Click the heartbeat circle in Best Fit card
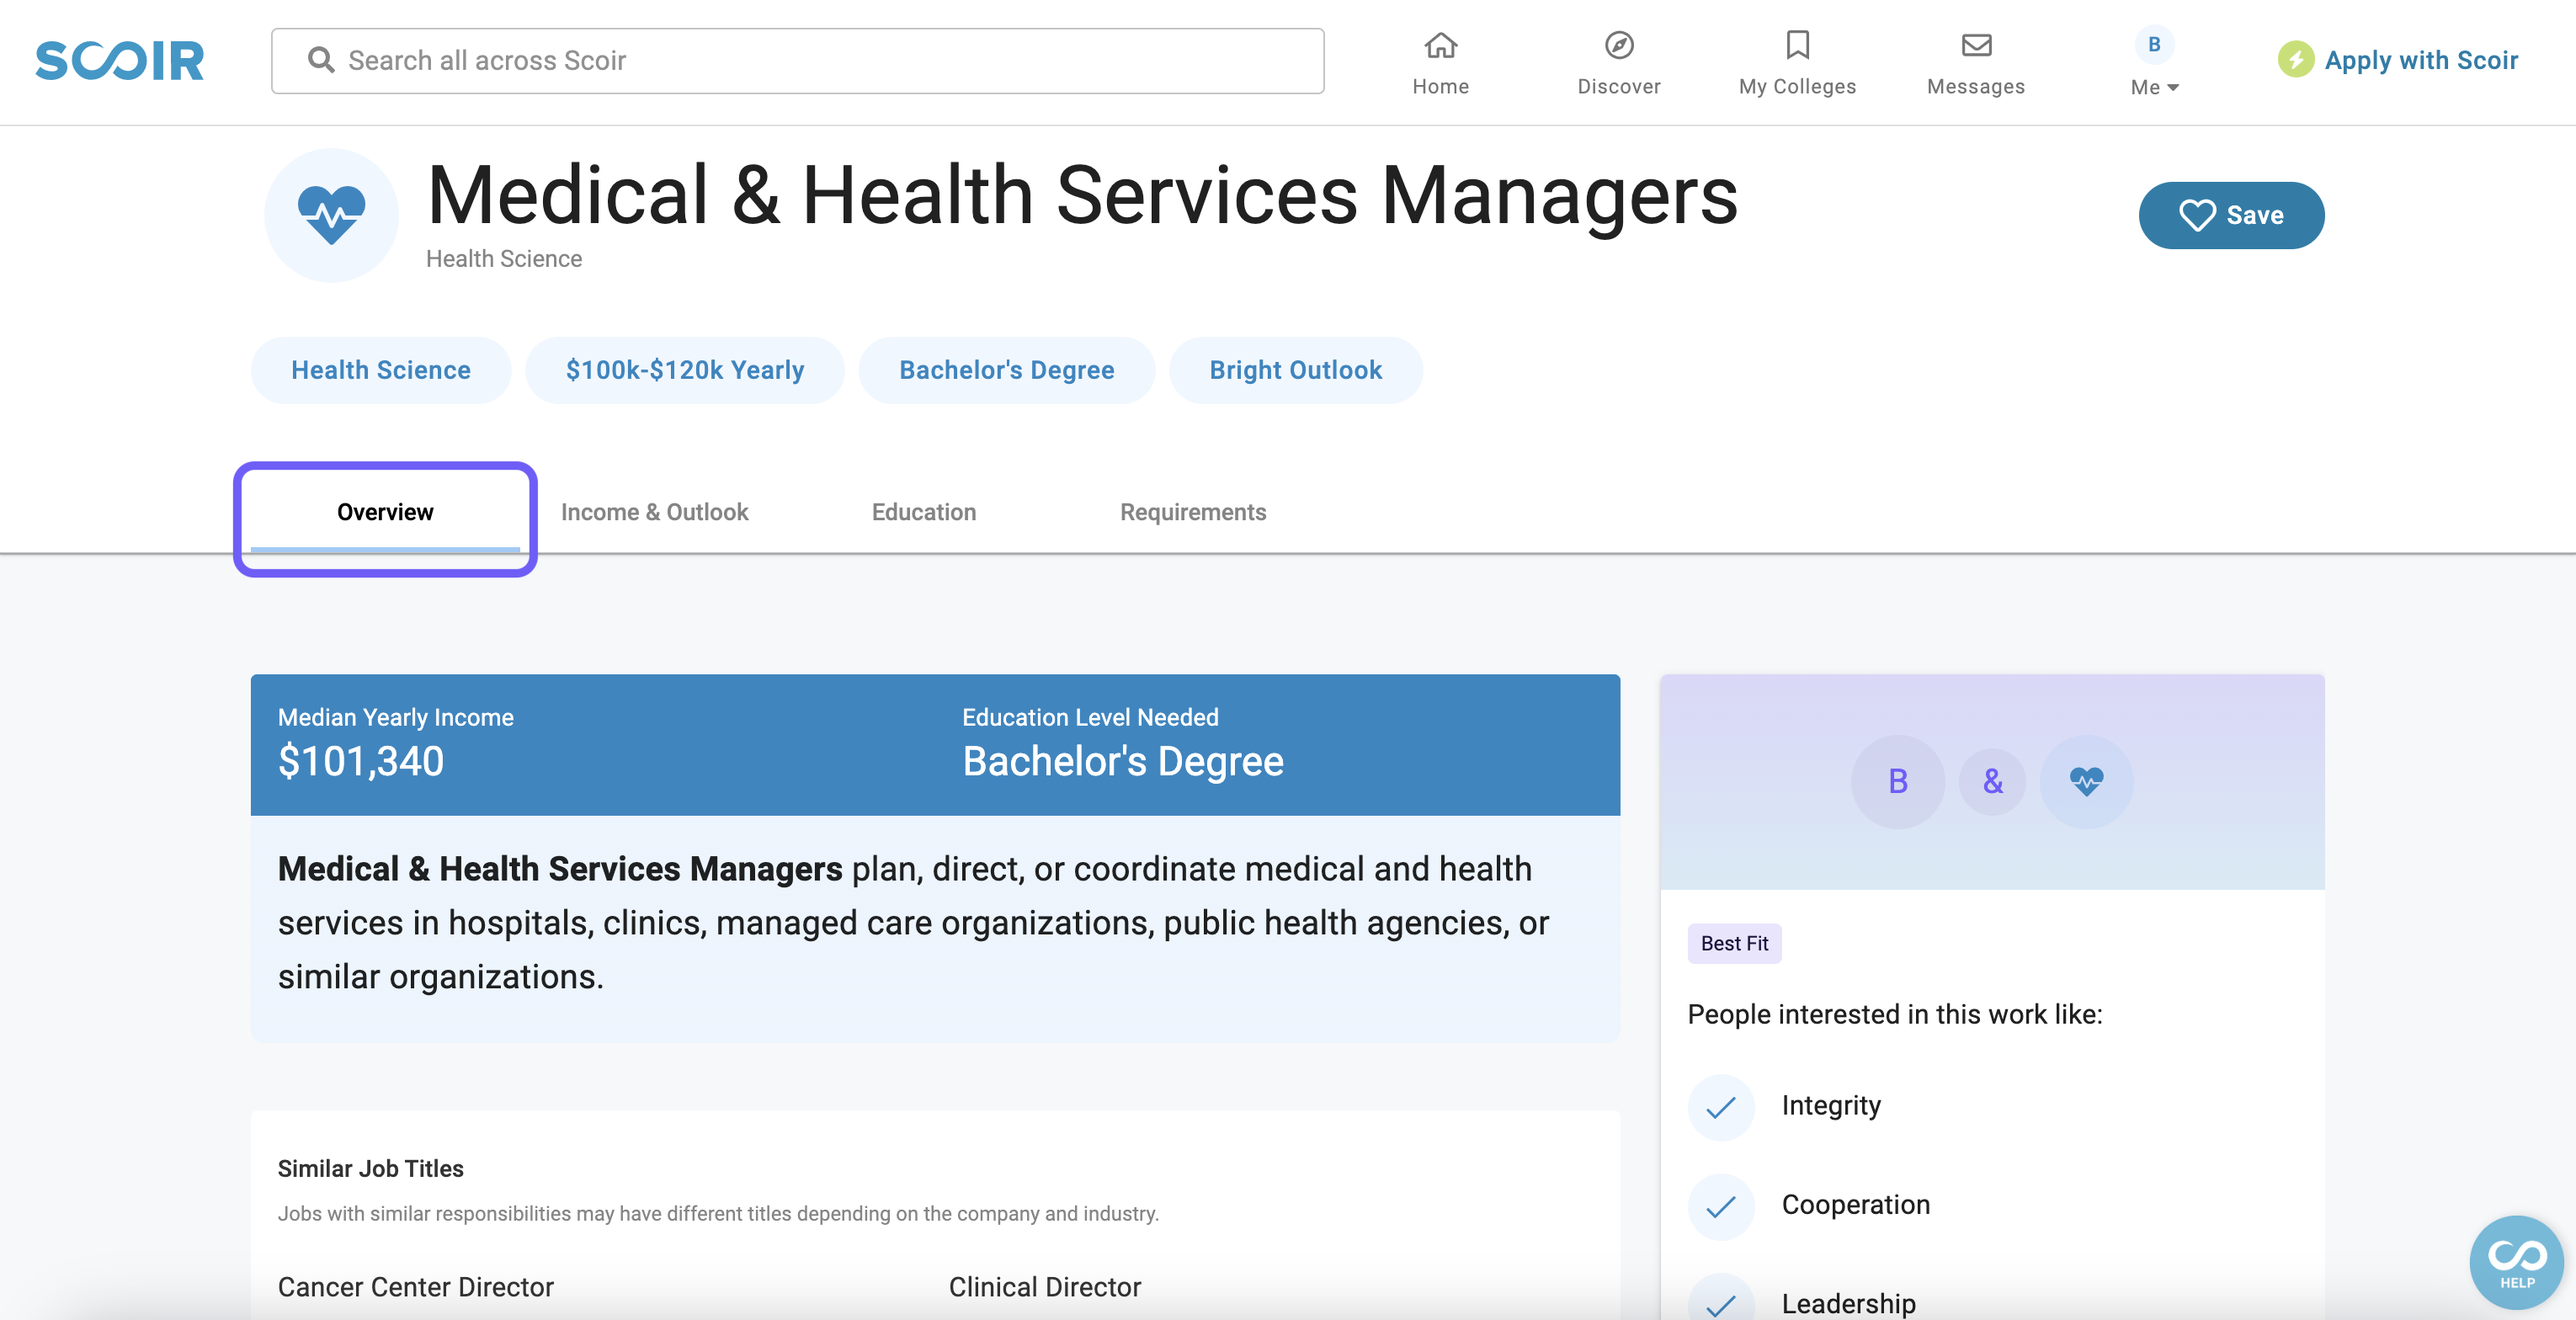Image resolution: width=2576 pixels, height=1320 pixels. pos(2086,781)
